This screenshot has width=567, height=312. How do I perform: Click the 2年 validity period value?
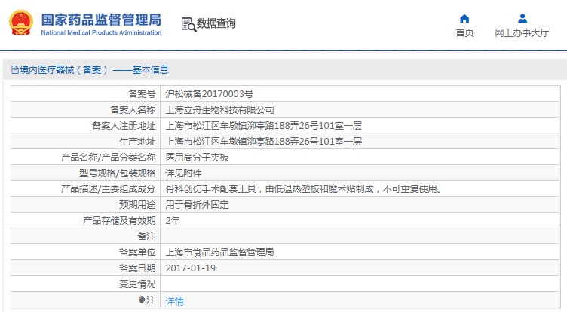pos(173,221)
